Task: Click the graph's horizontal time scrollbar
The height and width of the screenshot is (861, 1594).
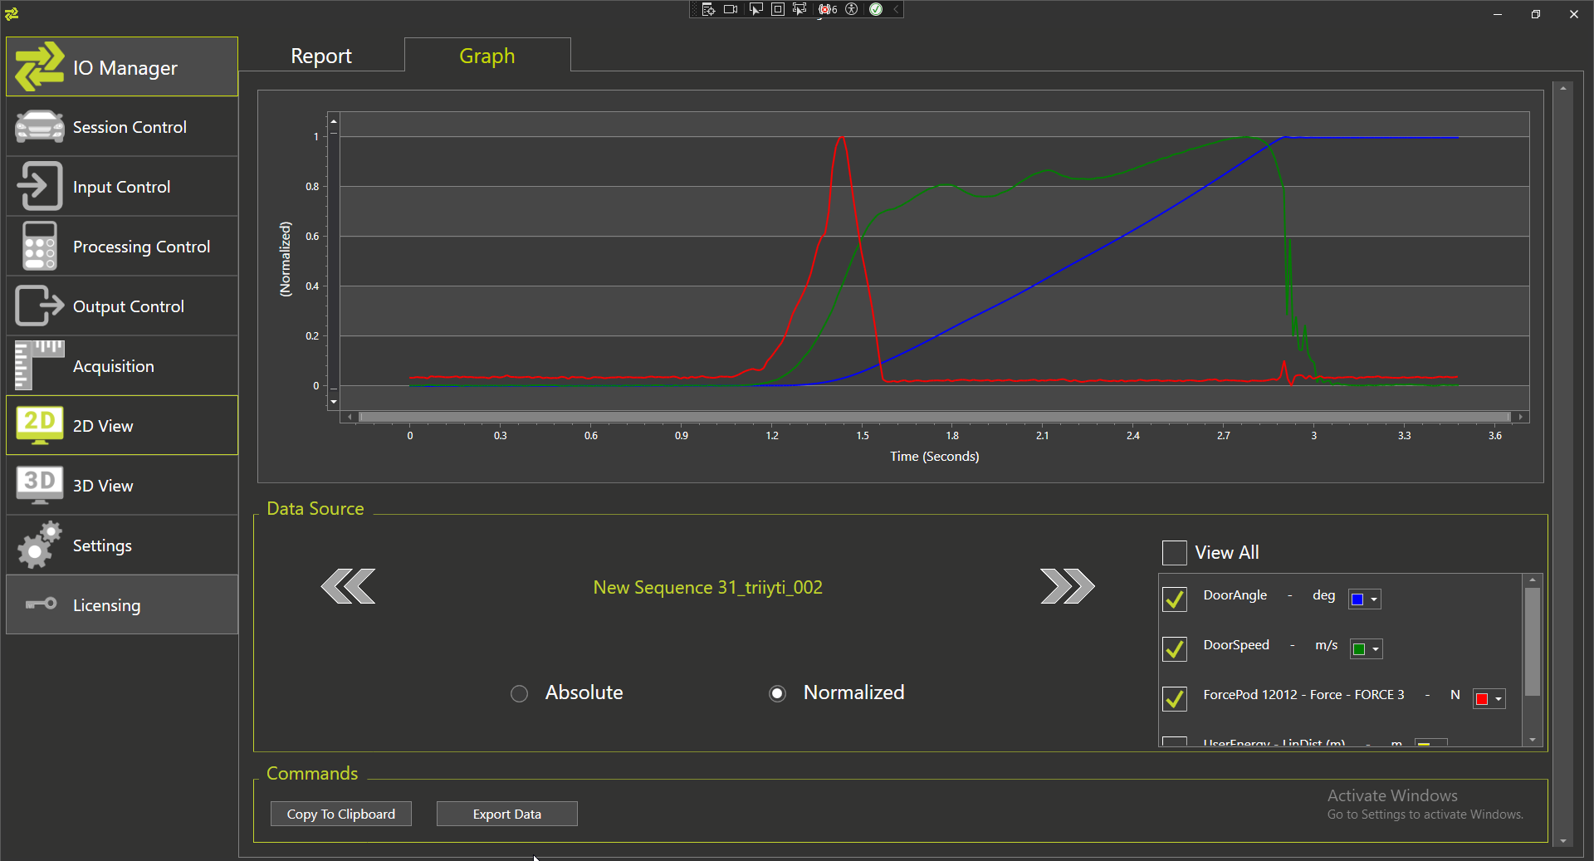Action: [x=934, y=417]
